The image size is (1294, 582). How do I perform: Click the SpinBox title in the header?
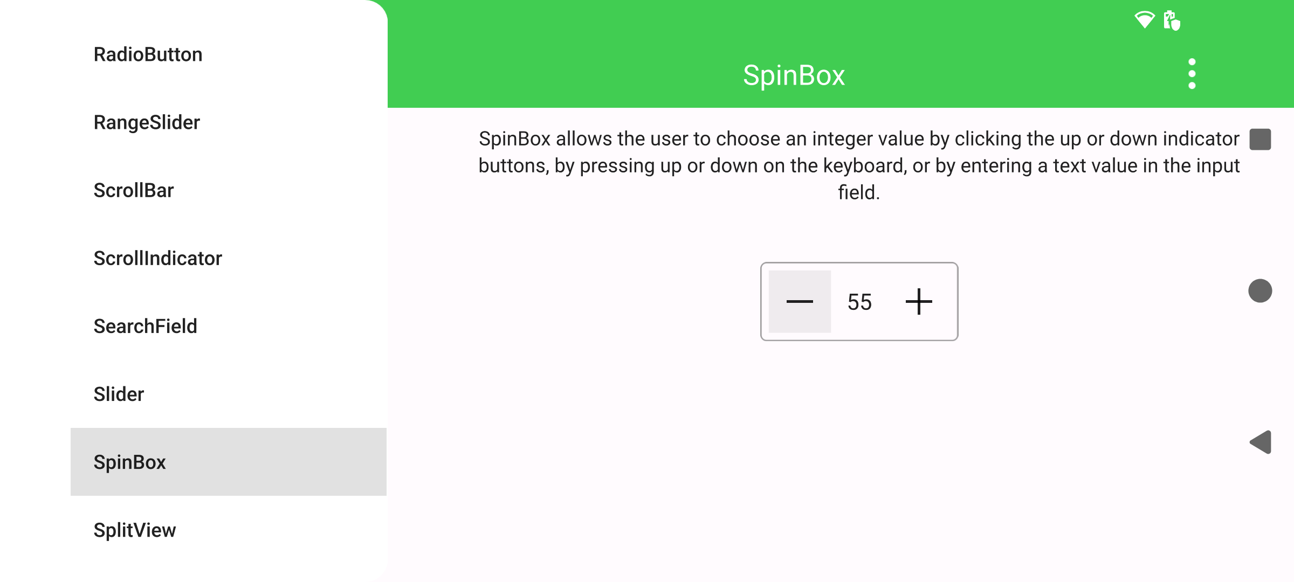[794, 75]
